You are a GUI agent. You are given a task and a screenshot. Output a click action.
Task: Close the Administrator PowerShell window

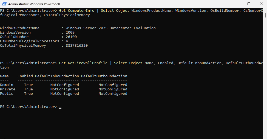pos(262,4)
